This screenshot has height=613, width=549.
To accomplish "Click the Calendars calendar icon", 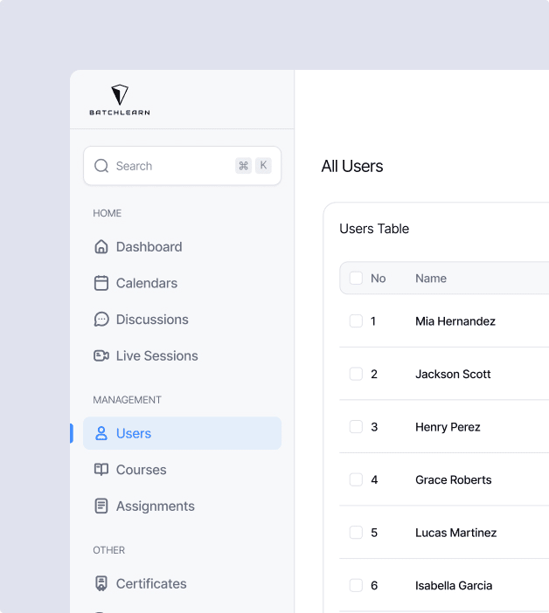I will (x=101, y=283).
